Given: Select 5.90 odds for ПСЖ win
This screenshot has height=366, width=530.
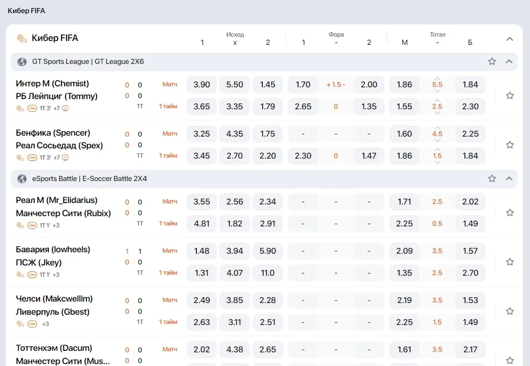Looking at the screenshot, I should pyautogui.click(x=268, y=251).
